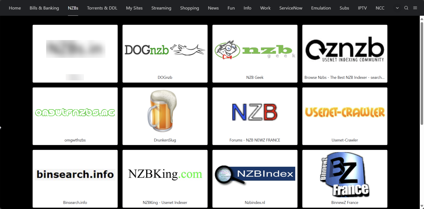Image resolution: width=424 pixels, height=209 pixels.
Task: Switch to the Home tab
Action: click(x=15, y=8)
